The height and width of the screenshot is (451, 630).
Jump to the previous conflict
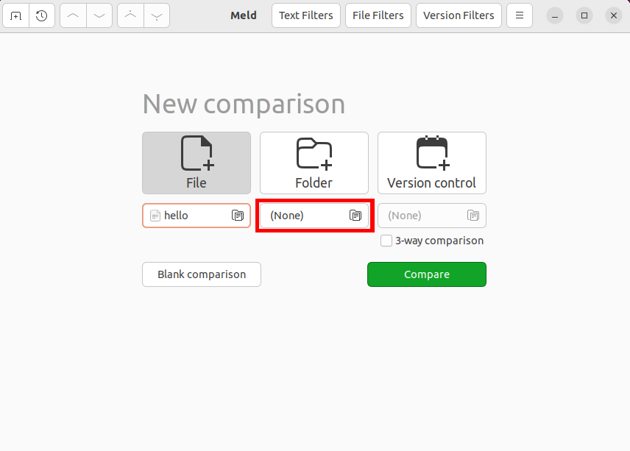point(130,15)
